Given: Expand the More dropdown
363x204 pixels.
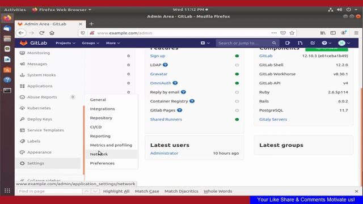Looking at the screenshot, I should (x=113, y=43).
